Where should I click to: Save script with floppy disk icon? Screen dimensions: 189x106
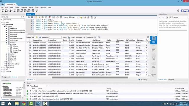tap(32, 17)
